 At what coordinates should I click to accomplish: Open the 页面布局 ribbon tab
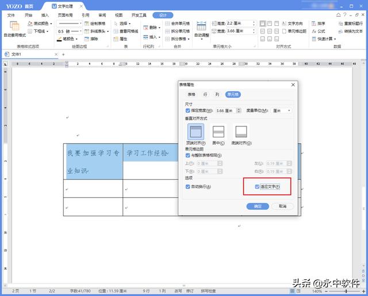click(x=65, y=16)
